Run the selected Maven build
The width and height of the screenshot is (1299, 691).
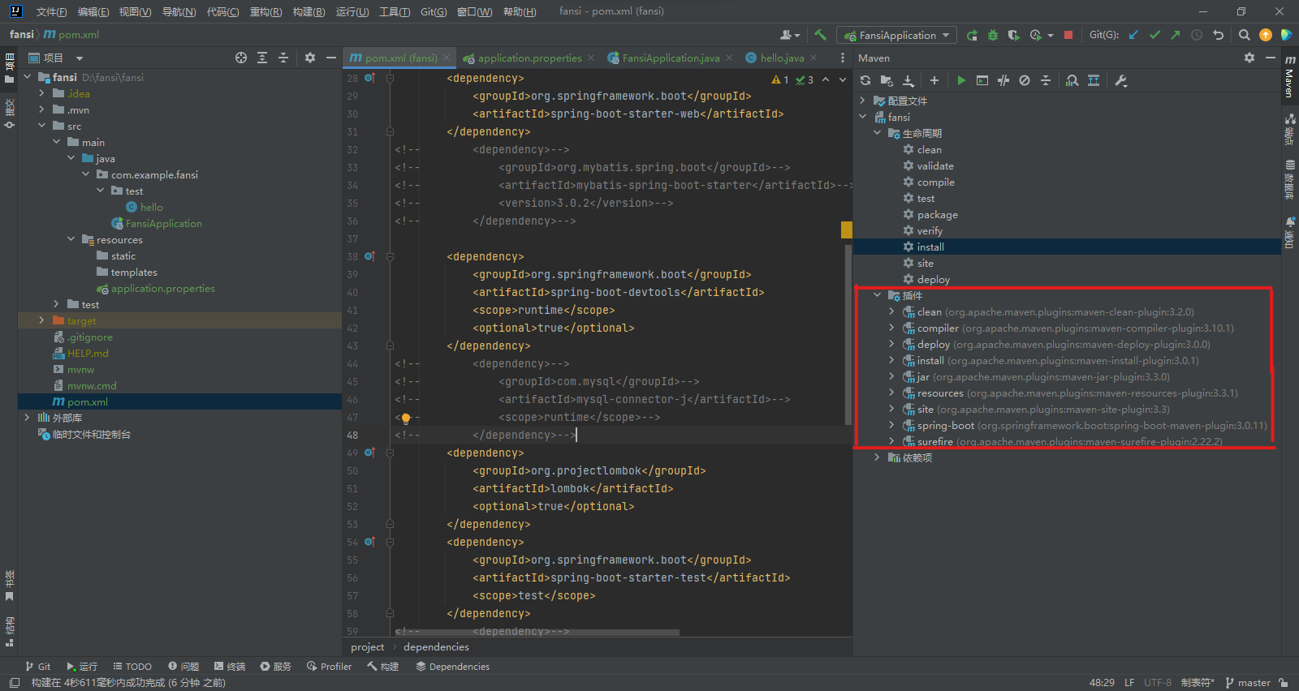coord(961,80)
